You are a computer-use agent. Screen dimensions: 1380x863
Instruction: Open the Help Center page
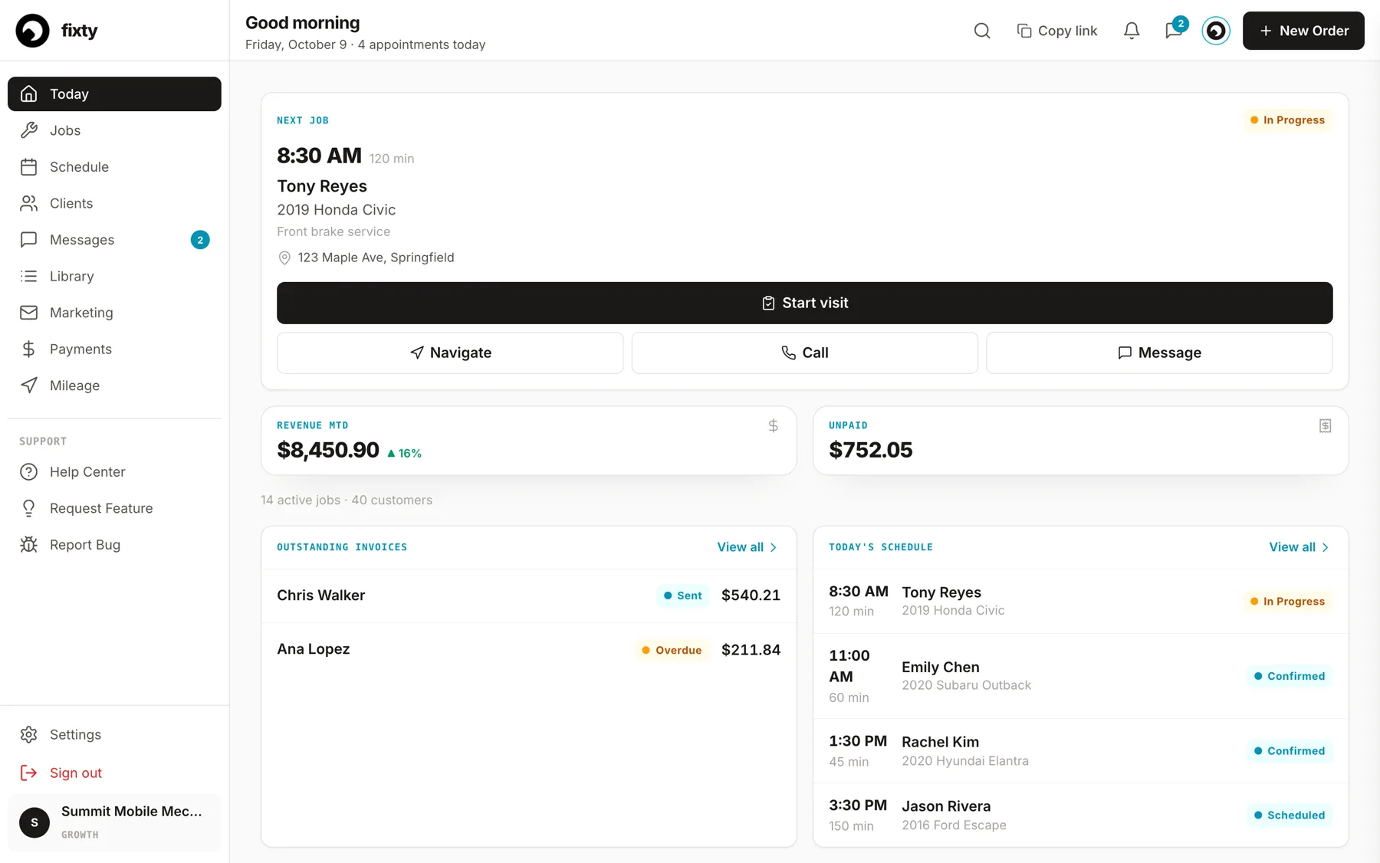(x=114, y=472)
